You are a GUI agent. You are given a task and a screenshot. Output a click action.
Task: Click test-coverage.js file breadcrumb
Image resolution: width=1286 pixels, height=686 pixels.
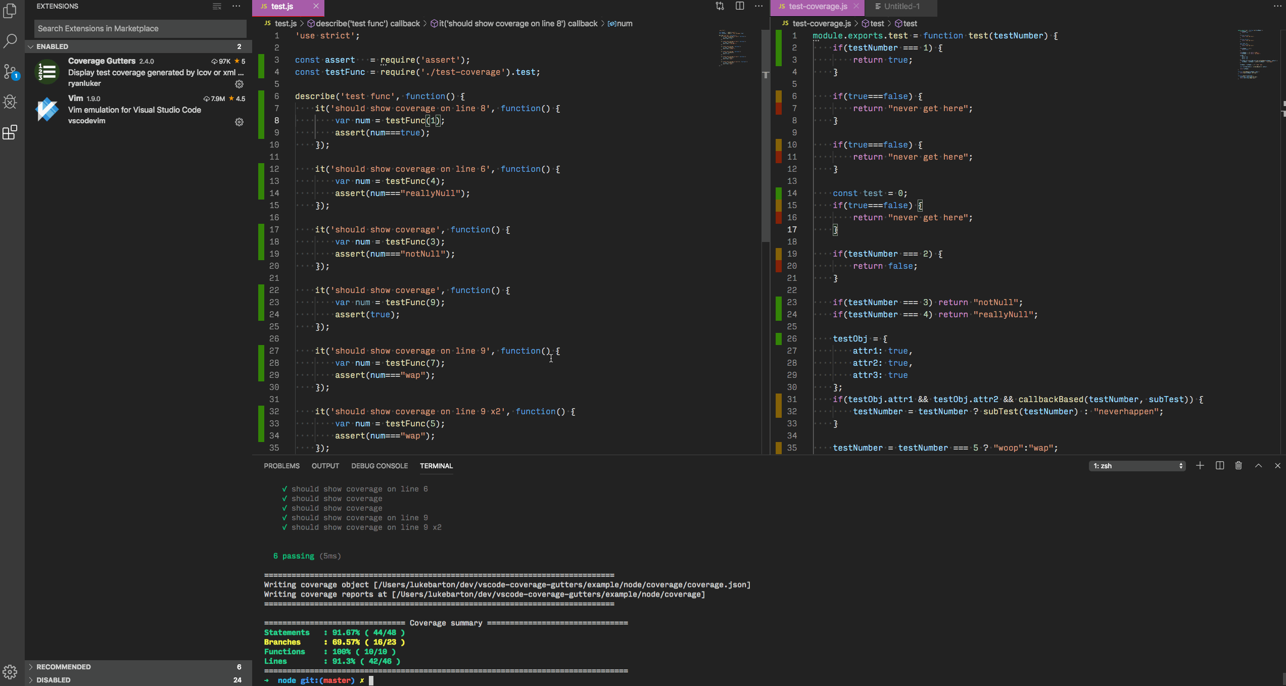pos(817,24)
